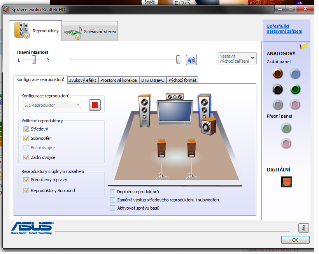The image size is (319, 254).
Task: Uncheck the Subwoofer checkbox
Action: click(26, 138)
